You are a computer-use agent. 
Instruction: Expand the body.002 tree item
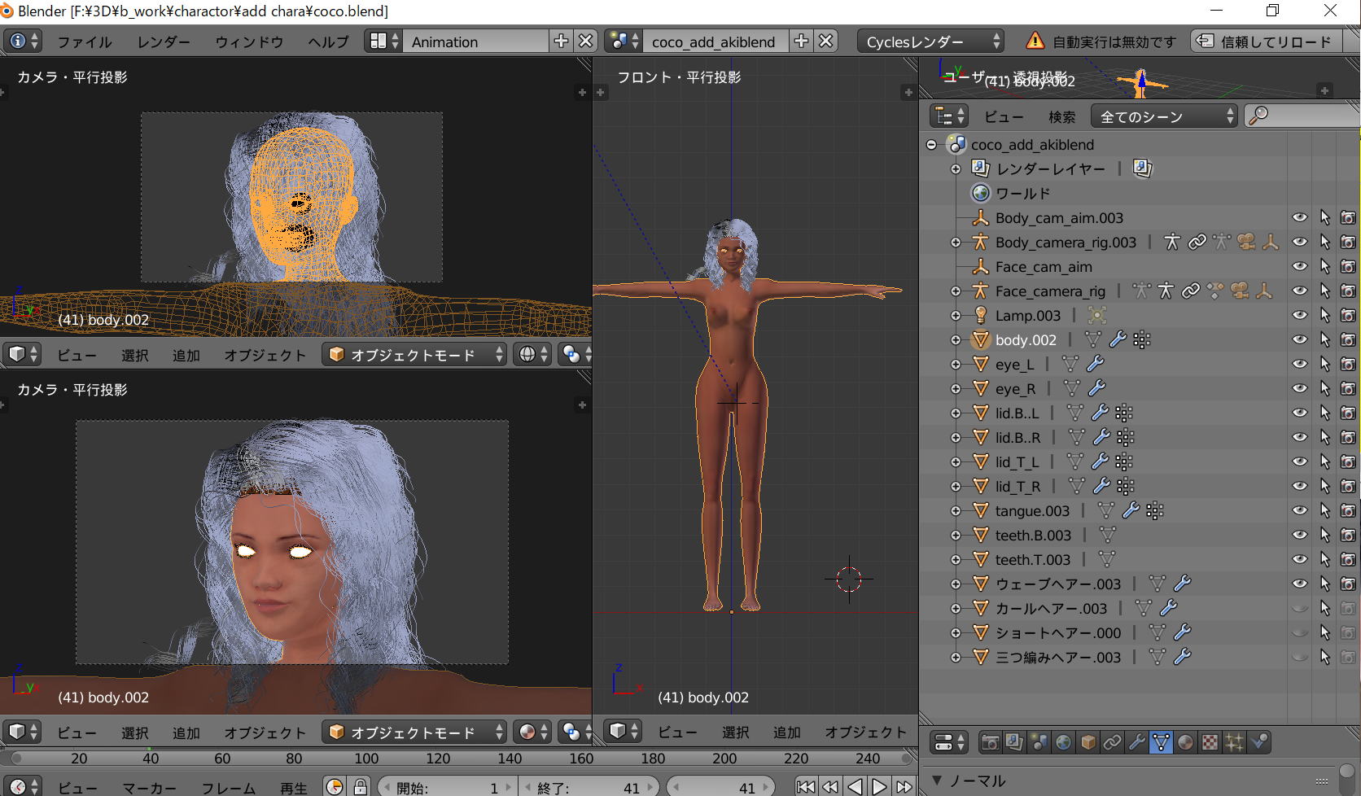[956, 340]
